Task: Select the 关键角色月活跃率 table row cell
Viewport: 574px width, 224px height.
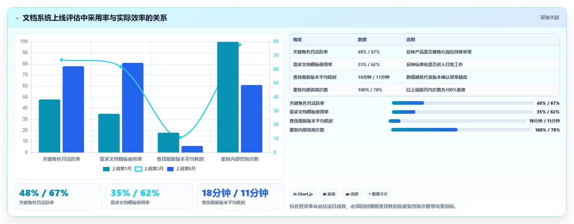Action: click(310, 52)
